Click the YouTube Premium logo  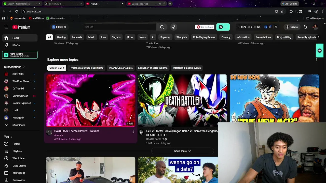[x=21, y=27]
